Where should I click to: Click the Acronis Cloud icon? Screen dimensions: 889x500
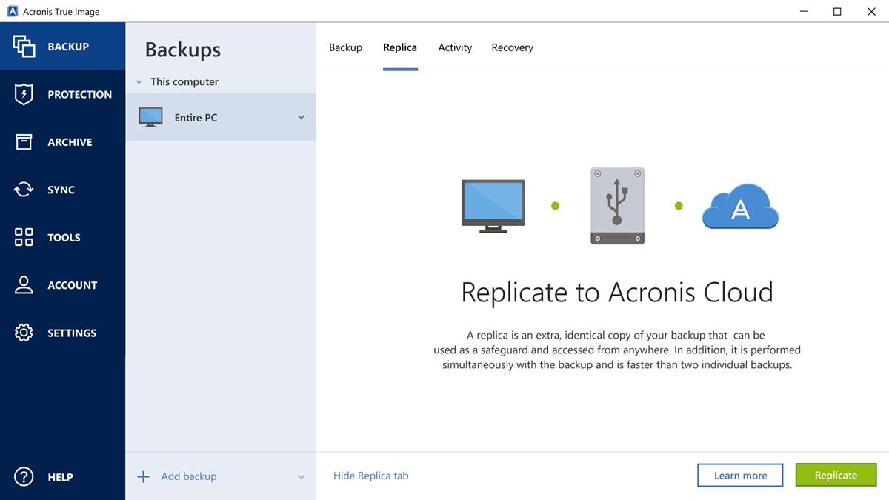[740, 207]
